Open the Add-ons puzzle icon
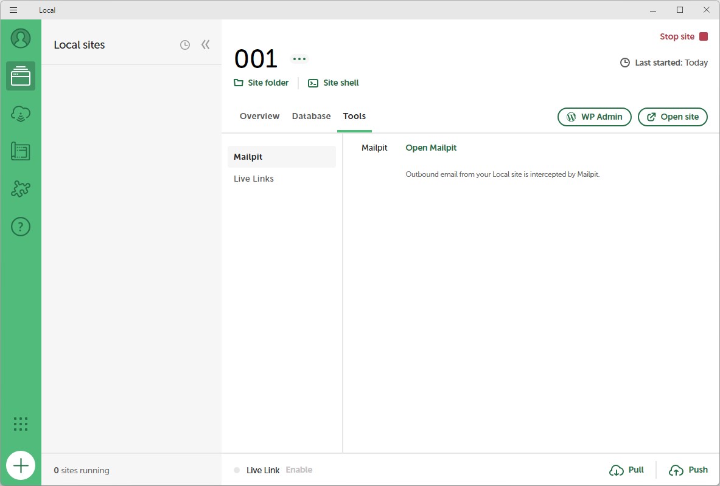Screen dimensions: 720x486 [x=21, y=189]
